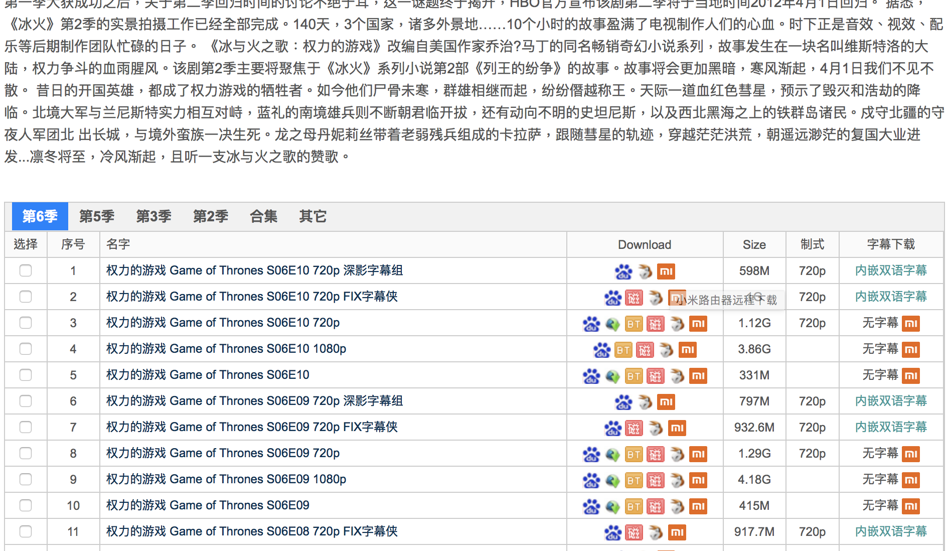Check the checkbox for row 1
Screen dimensions: 947x551
[26, 270]
